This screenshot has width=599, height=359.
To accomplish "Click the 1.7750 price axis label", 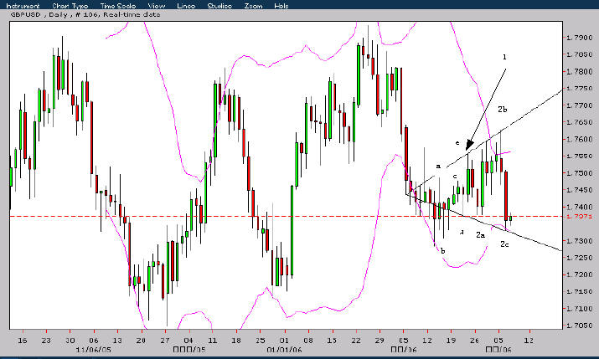I will coord(580,89).
